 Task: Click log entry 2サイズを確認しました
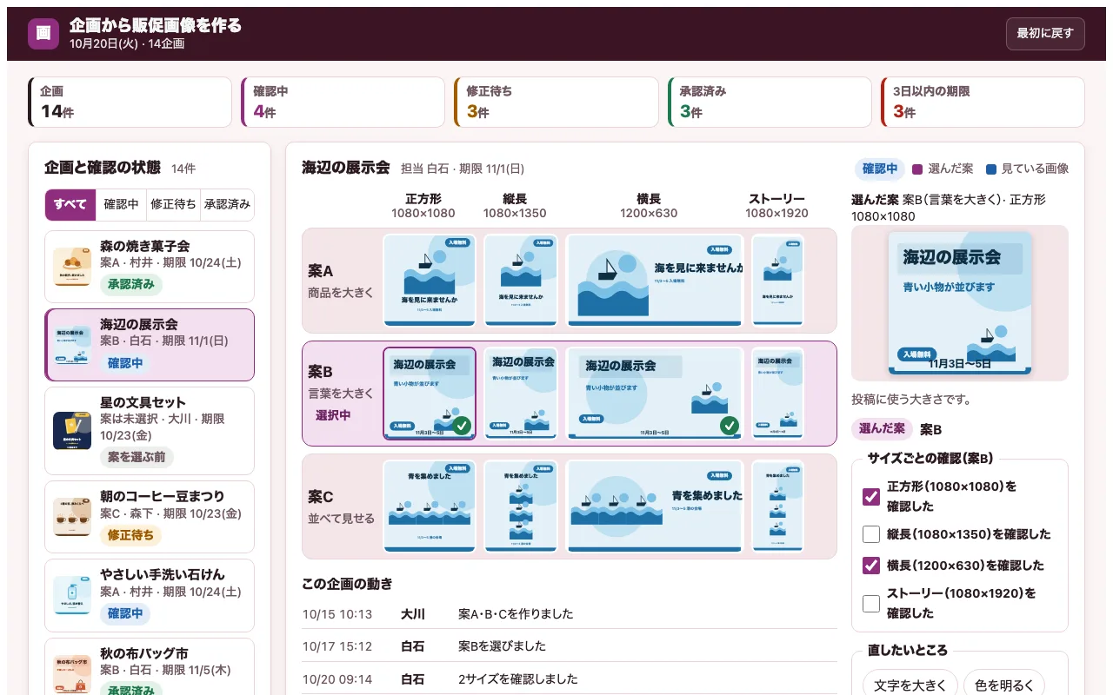[570, 678]
